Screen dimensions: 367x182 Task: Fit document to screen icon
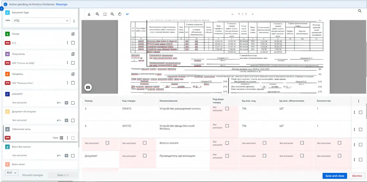click(x=105, y=14)
